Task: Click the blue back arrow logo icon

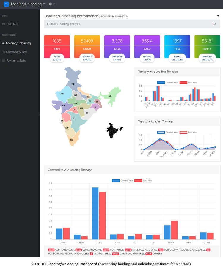Action: 6,4
